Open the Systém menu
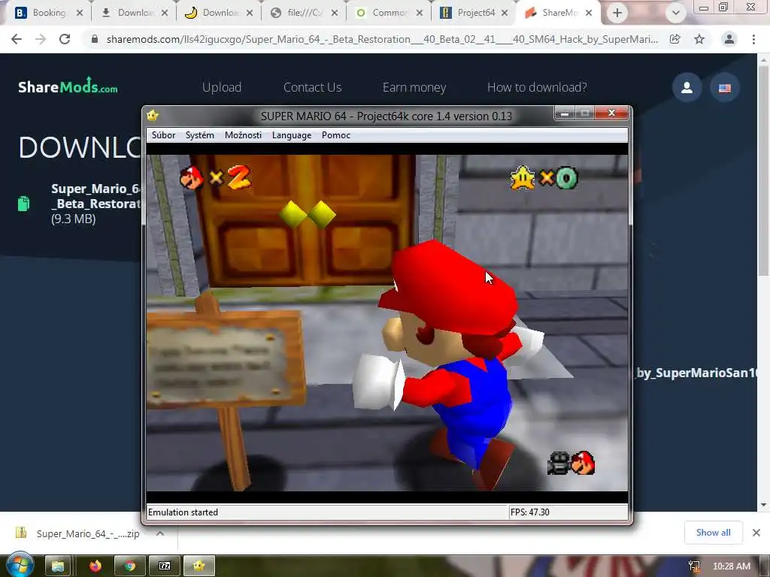 click(x=199, y=135)
